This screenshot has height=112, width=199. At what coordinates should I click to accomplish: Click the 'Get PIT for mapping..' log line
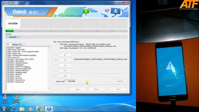(x=19, y=67)
